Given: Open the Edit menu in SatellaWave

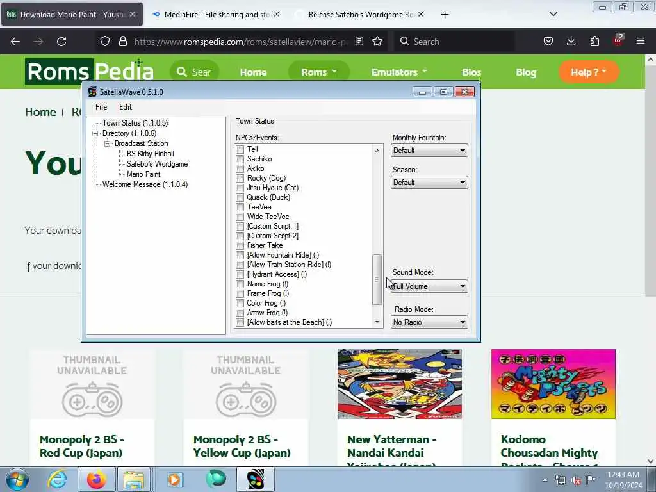Looking at the screenshot, I should [126, 107].
